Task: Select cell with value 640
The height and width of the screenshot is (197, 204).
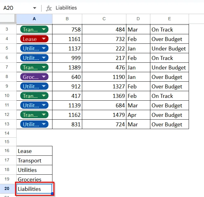Action: click(67, 77)
